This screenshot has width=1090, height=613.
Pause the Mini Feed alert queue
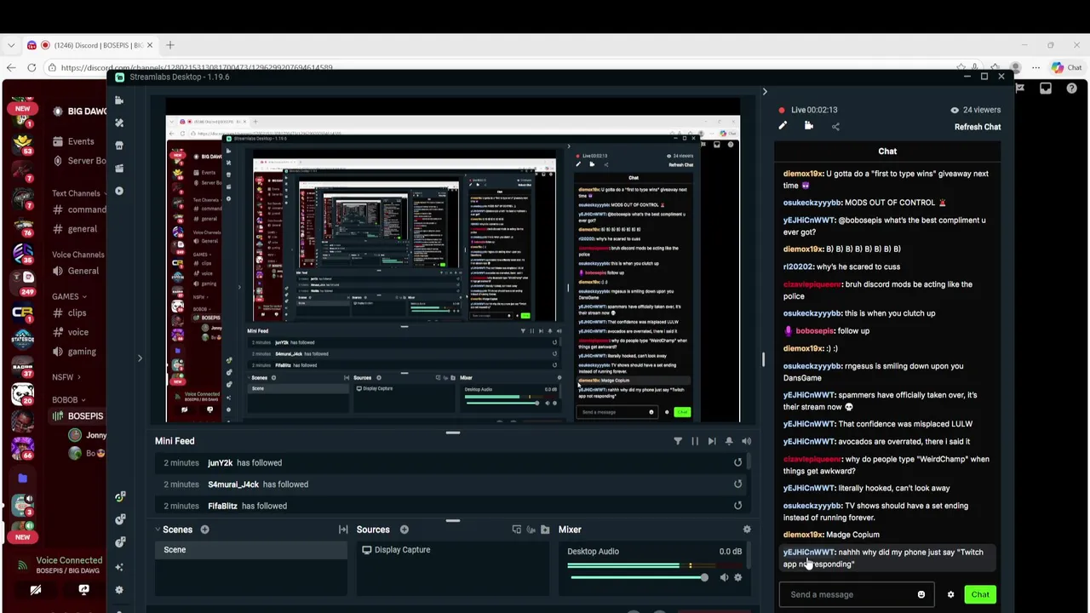pyautogui.click(x=695, y=441)
